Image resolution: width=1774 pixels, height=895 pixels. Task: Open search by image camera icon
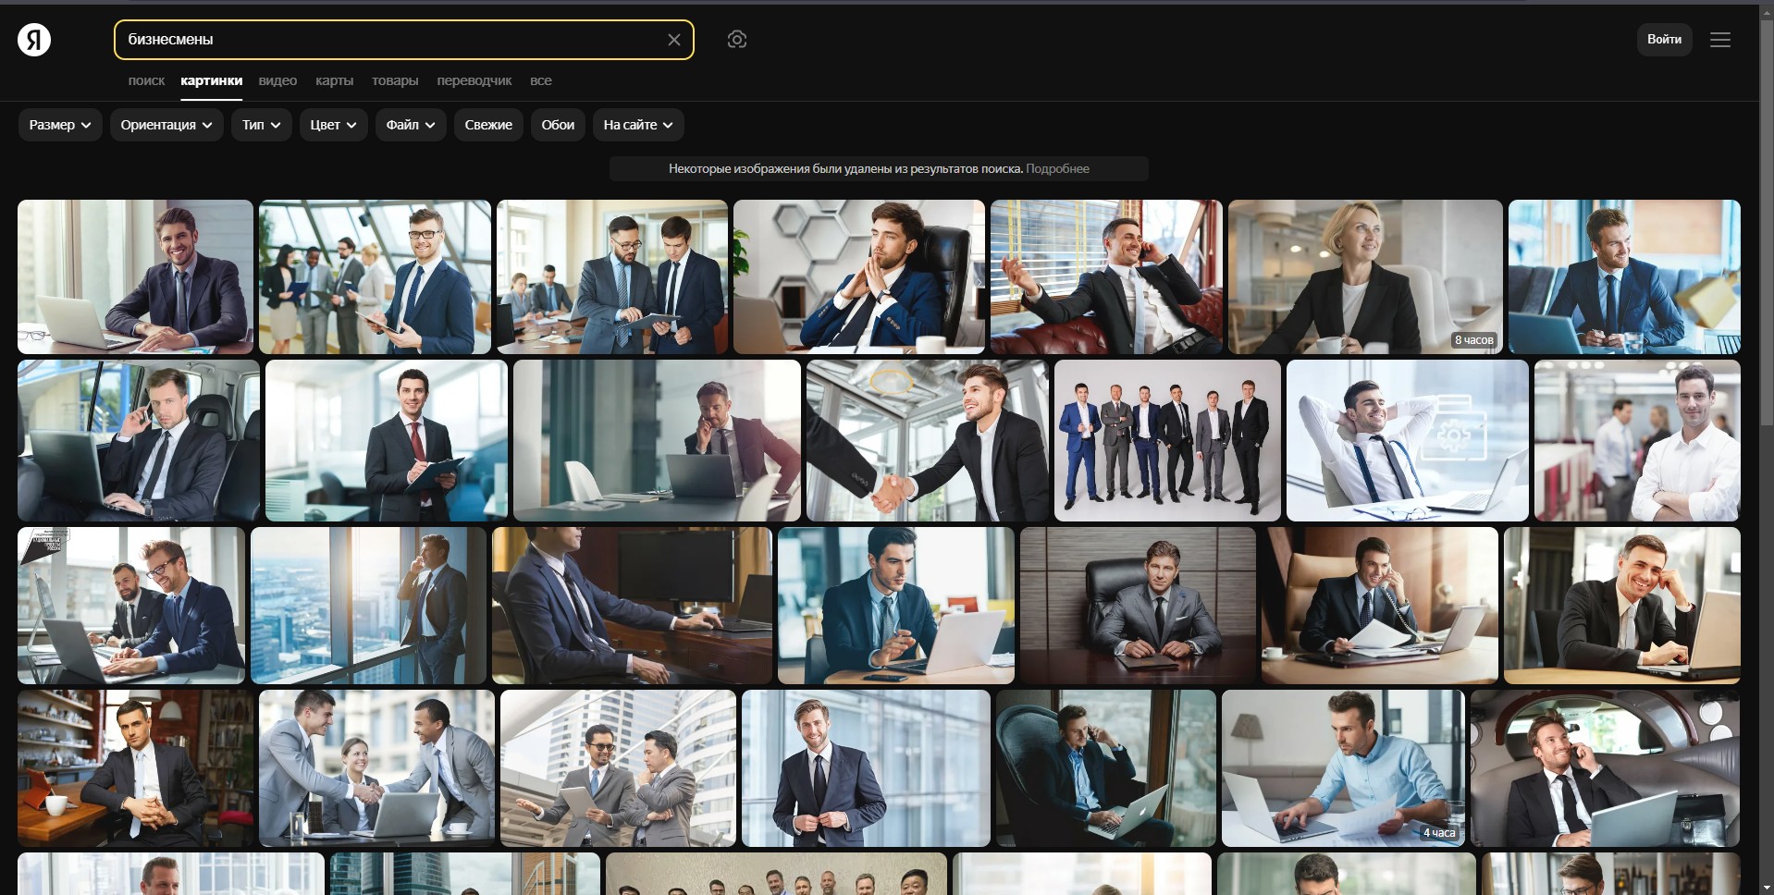pos(736,40)
